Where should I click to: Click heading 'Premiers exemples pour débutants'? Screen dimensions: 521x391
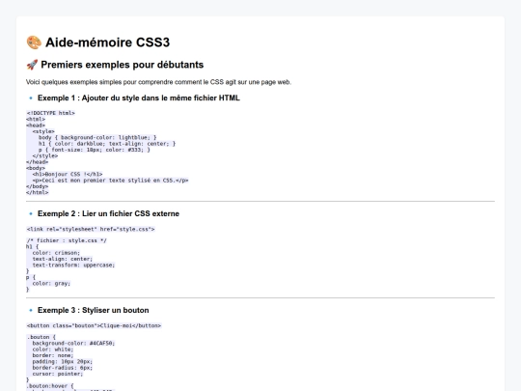[122, 65]
